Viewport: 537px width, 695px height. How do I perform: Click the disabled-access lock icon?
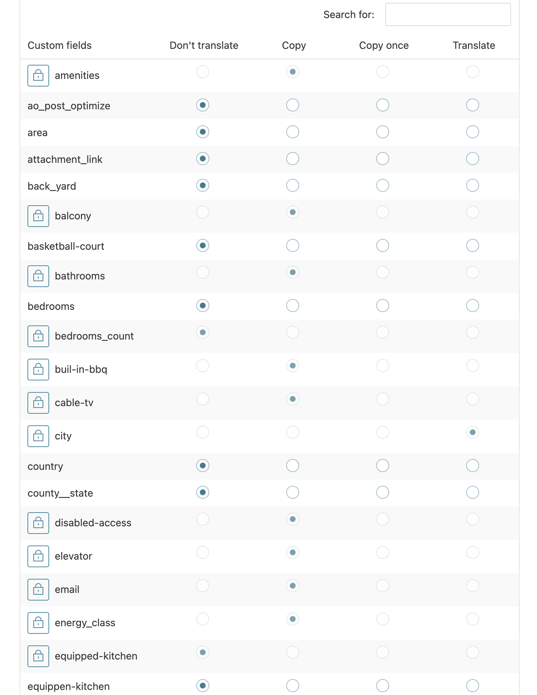tap(38, 523)
